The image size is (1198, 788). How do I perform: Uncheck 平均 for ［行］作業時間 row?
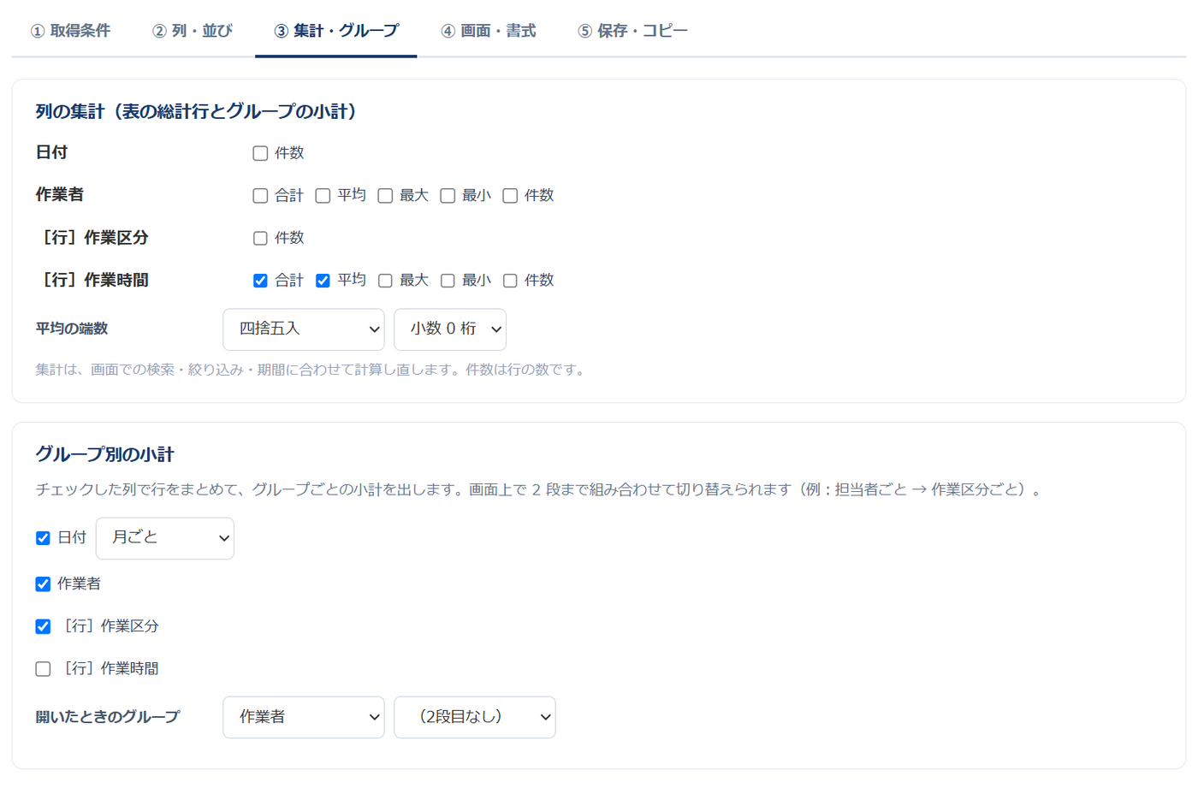tap(323, 281)
